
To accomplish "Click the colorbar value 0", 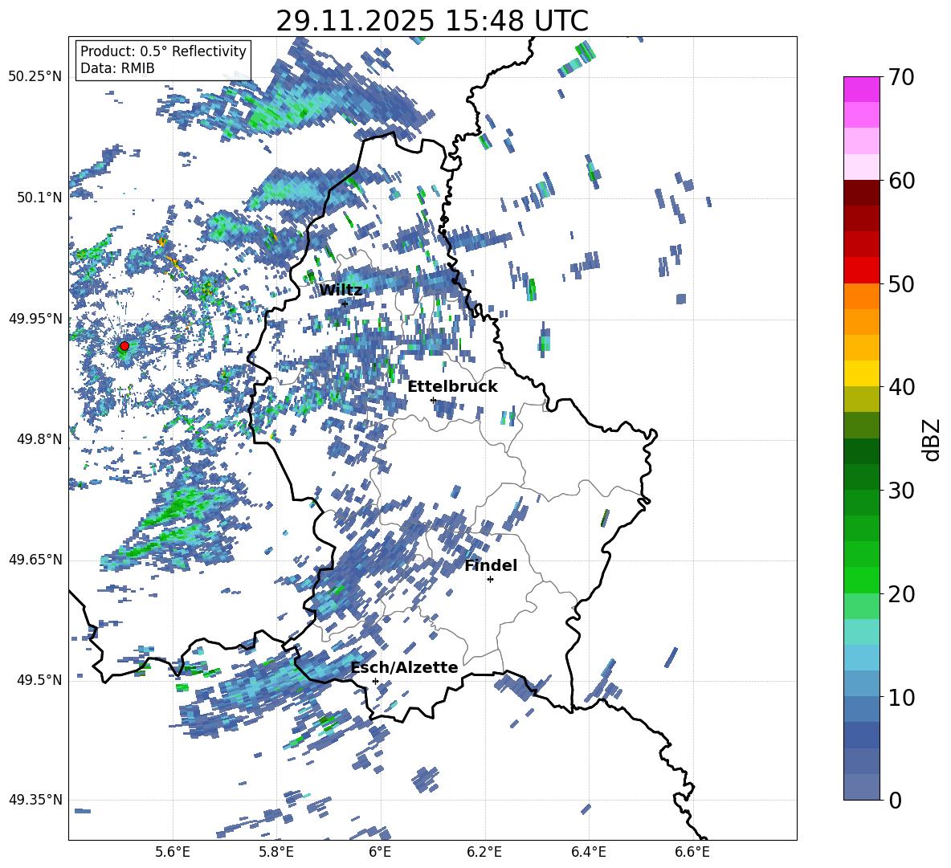I will click(x=895, y=800).
